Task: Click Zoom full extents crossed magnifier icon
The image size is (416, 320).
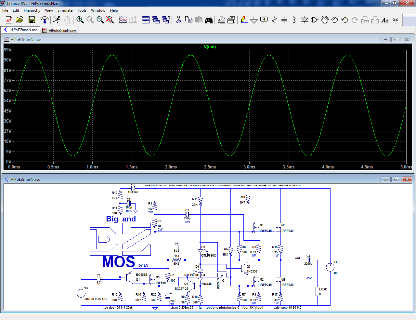Action: click(x=110, y=20)
